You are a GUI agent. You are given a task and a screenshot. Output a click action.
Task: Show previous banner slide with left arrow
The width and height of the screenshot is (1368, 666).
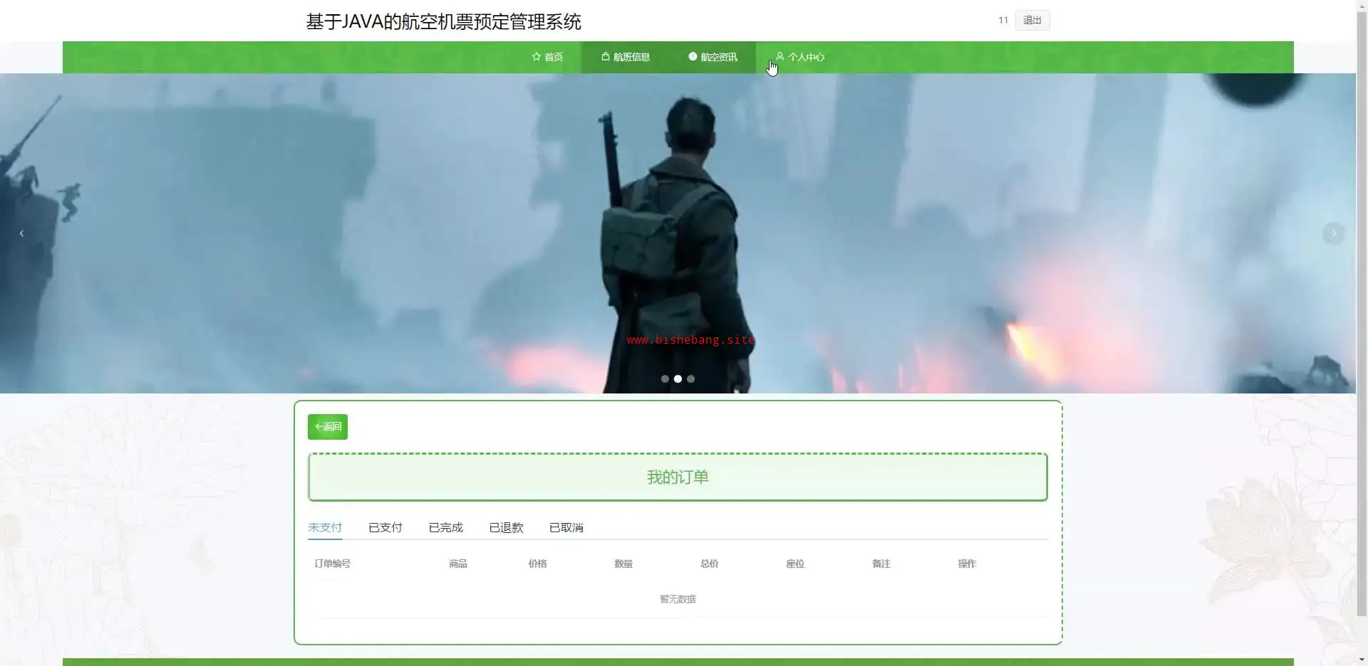[x=21, y=233]
